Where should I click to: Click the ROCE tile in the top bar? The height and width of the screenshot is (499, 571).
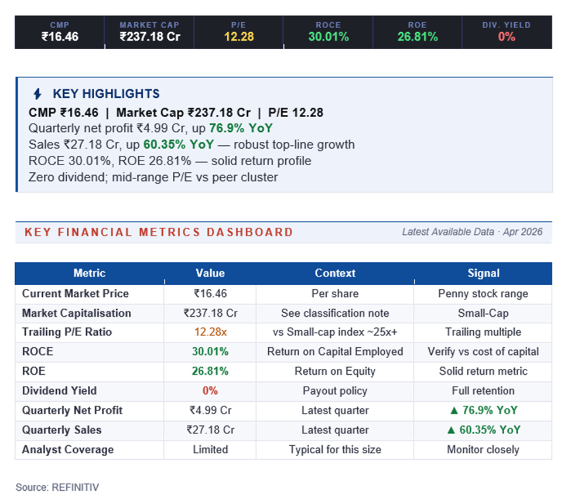tap(328, 32)
